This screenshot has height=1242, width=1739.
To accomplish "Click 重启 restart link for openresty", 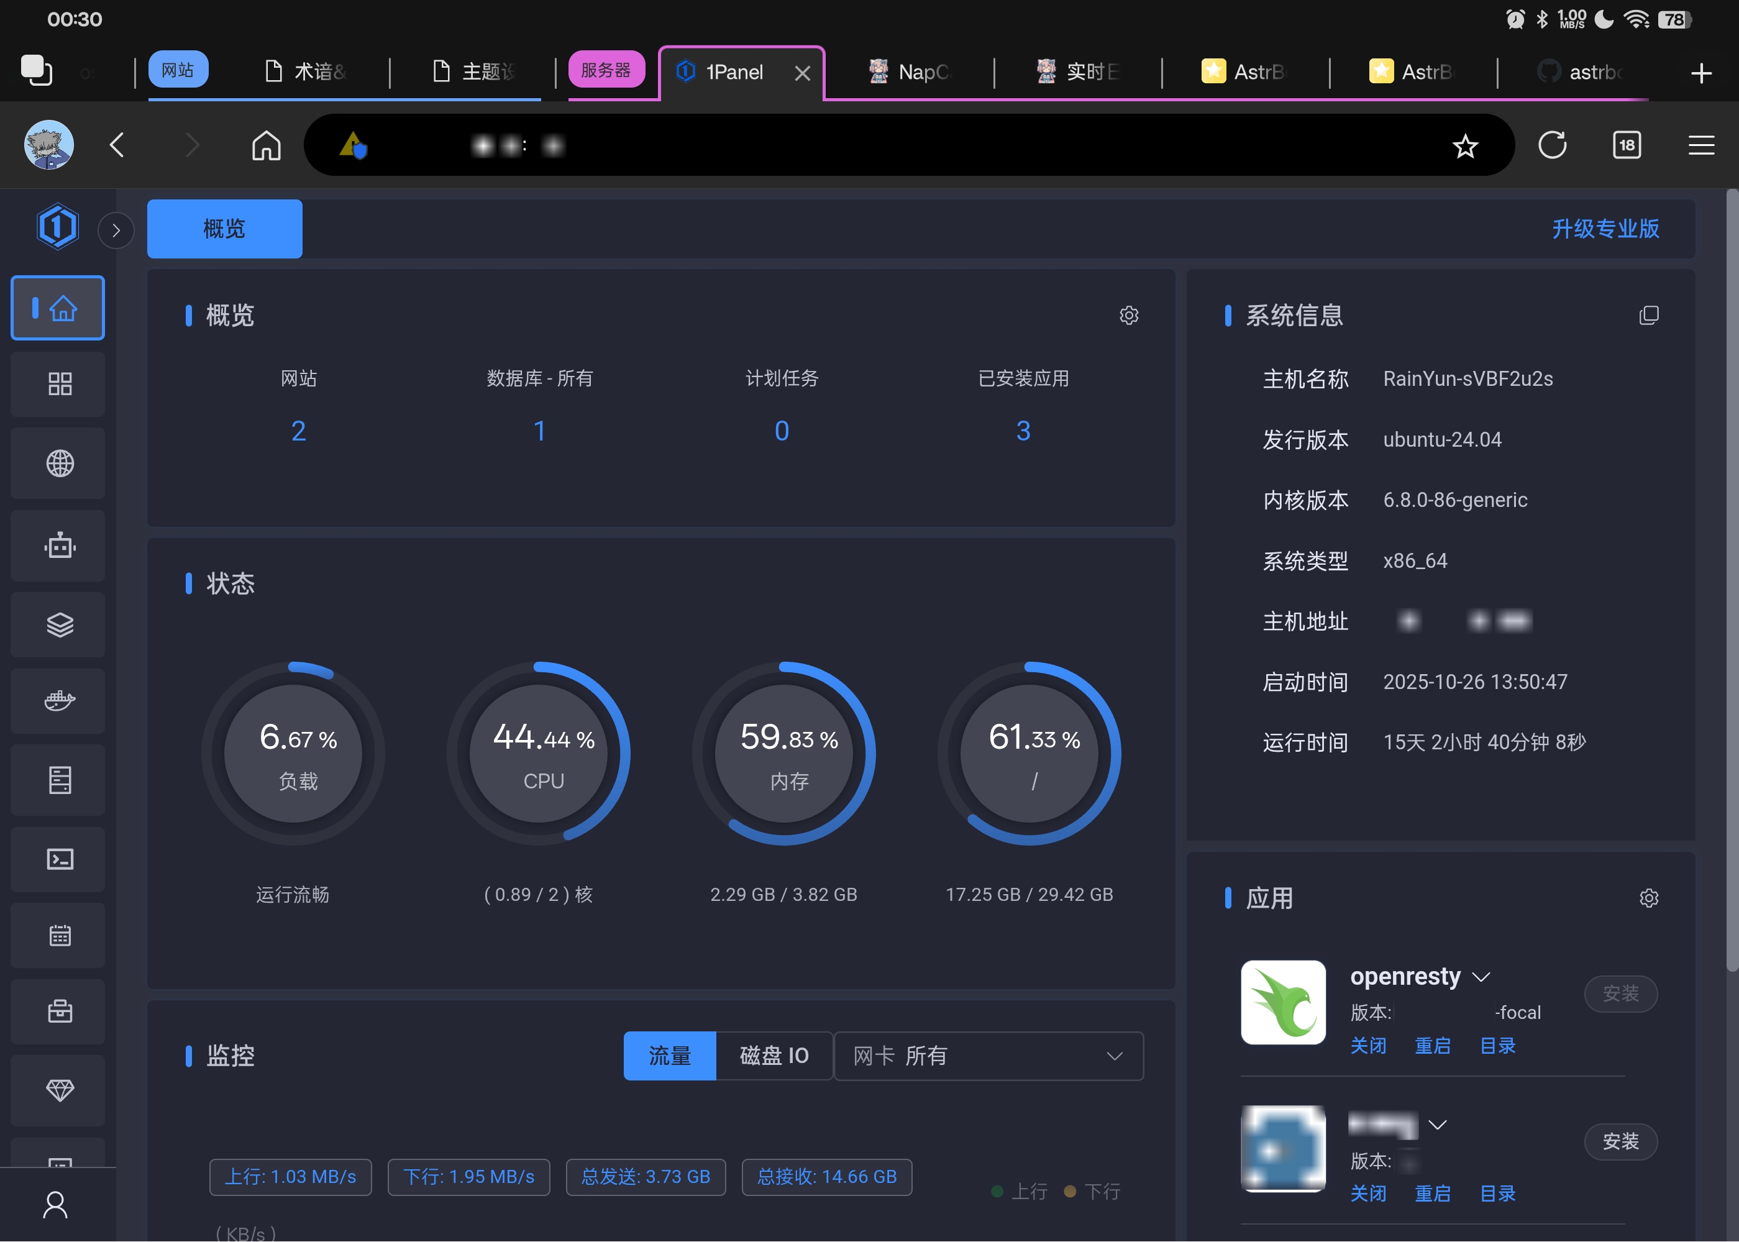I will 1431,1046.
